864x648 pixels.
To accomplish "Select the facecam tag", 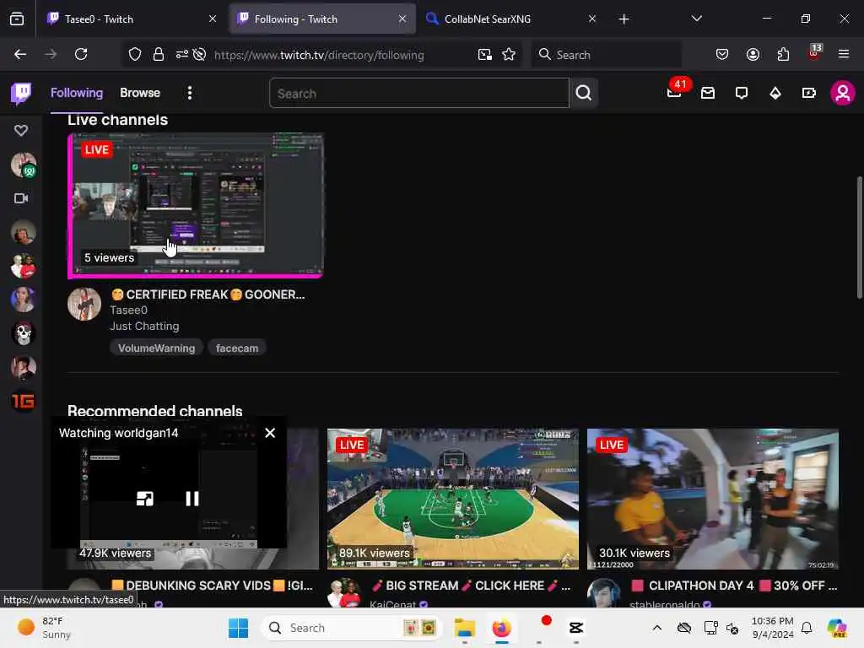I will [x=237, y=348].
